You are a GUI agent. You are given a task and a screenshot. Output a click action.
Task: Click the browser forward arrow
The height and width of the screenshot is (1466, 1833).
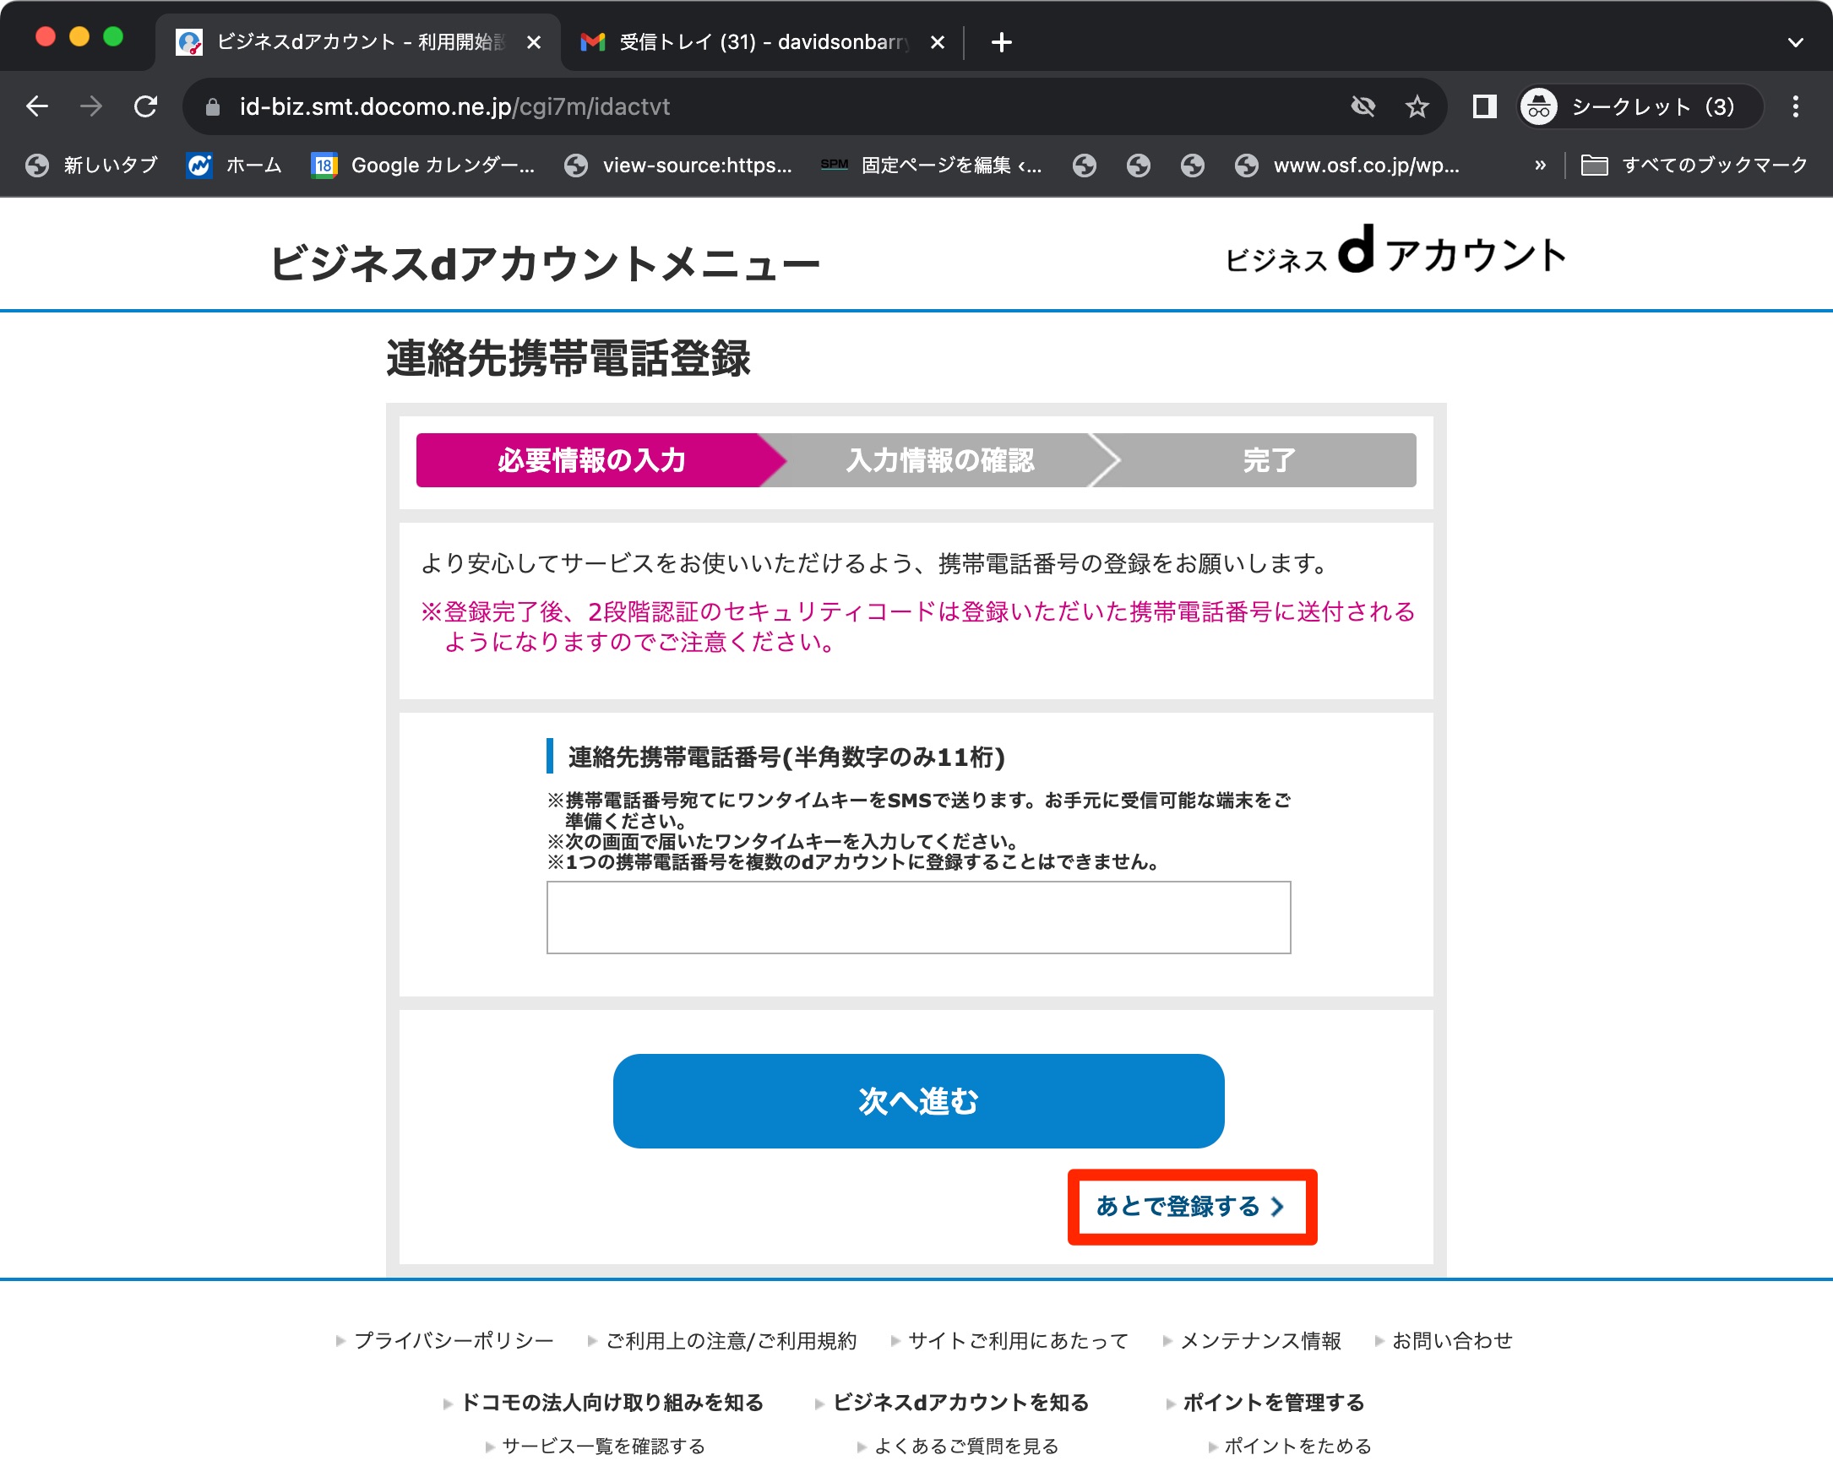coord(91,106)
